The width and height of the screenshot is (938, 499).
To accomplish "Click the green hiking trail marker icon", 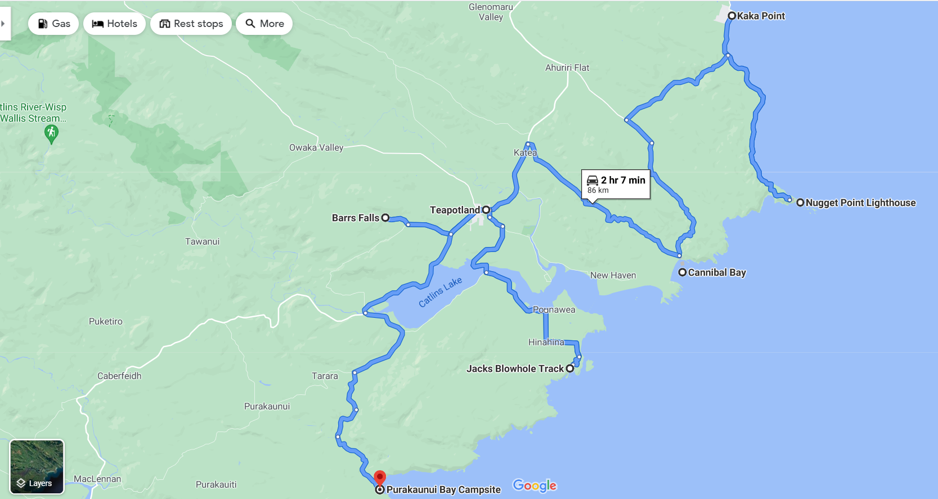I will pyautogui.click(x=51, y=134).
